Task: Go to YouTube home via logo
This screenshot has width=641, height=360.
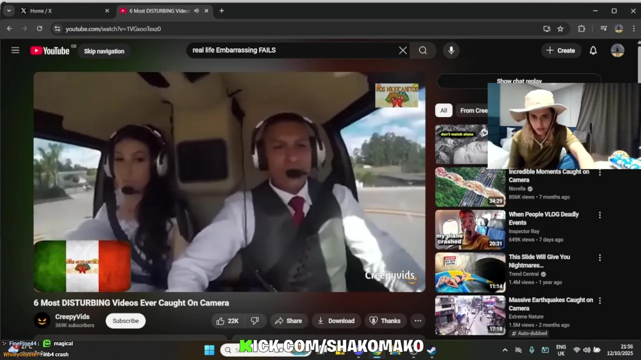Action: (50, 50)
